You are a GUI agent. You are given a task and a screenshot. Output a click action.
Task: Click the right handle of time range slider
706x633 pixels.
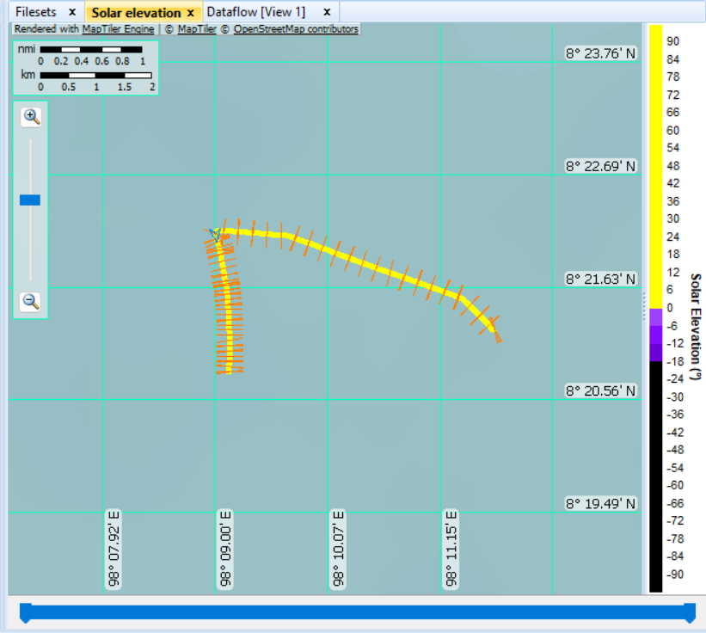[690, 613]
